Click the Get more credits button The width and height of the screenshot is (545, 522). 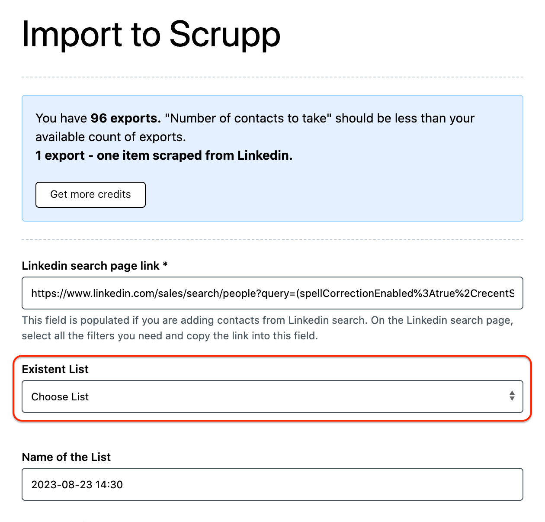(x=90, y=195)
